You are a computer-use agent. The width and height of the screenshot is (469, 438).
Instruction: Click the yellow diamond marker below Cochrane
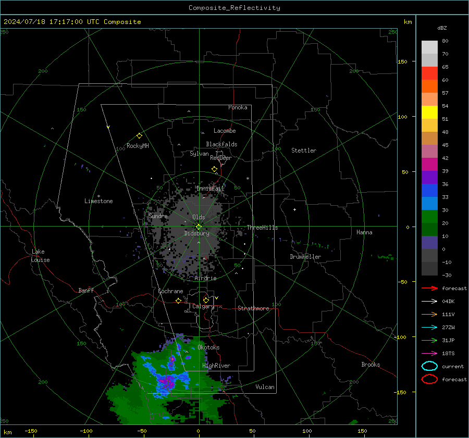(178, 301)
